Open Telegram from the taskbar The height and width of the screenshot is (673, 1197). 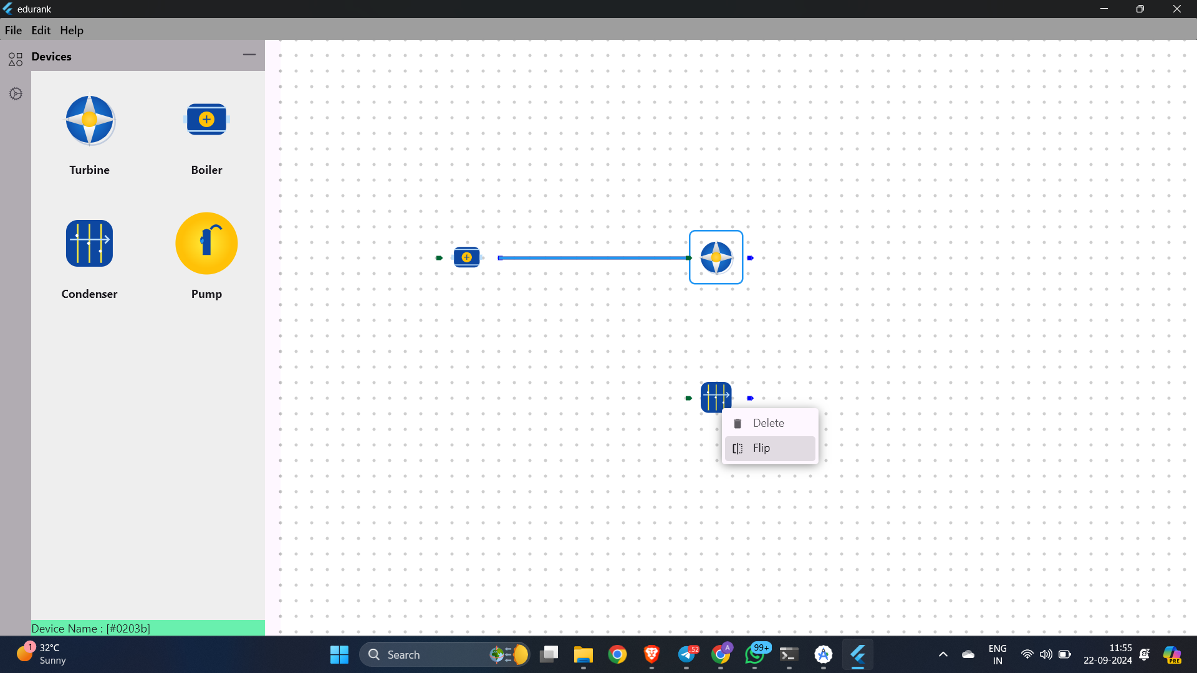coord(686,655)
